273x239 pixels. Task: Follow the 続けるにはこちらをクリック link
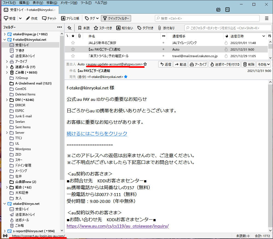click(x=97, y=133)
